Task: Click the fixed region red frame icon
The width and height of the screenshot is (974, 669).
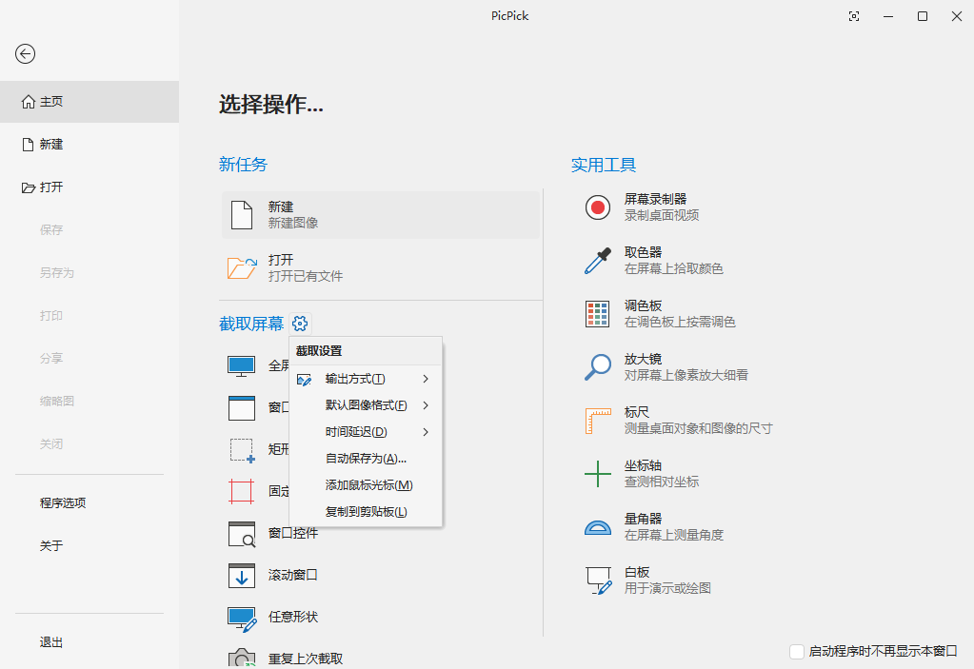Action: tap(241, 491)
